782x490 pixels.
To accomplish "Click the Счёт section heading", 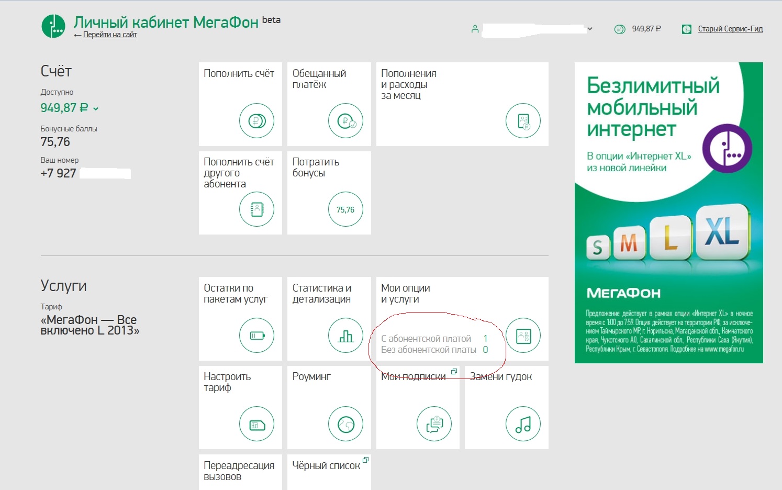I will pos(56,71).
